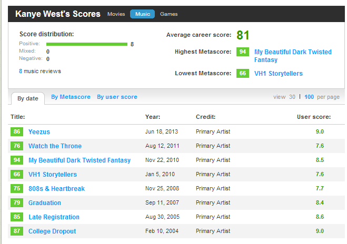Viewport: 347px width, 244px height.
Task: Click the 94 badge beside Highest Metascore
Action: (x=243, y=52)
